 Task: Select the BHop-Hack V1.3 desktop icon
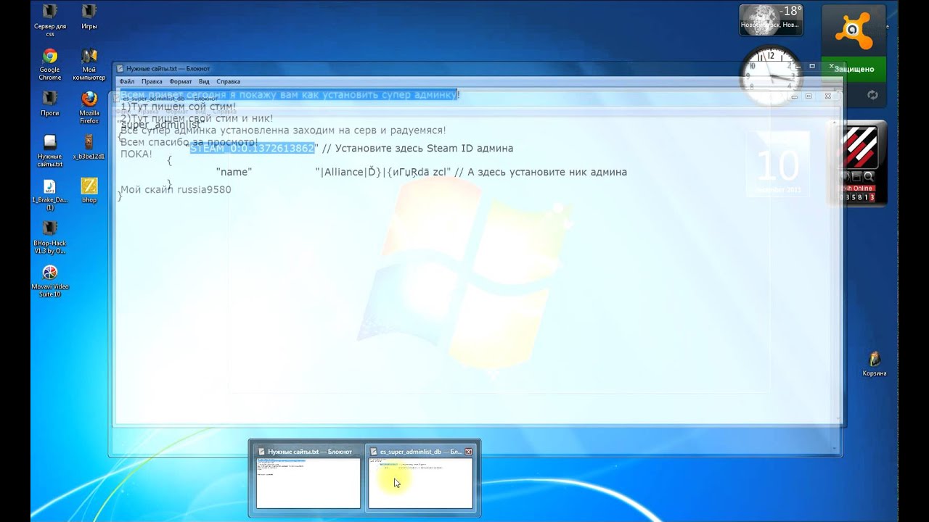[x=50, y=237]
